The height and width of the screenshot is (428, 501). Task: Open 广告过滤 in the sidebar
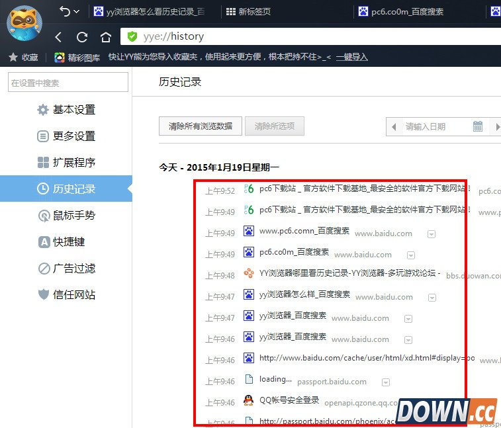(66, 269)
